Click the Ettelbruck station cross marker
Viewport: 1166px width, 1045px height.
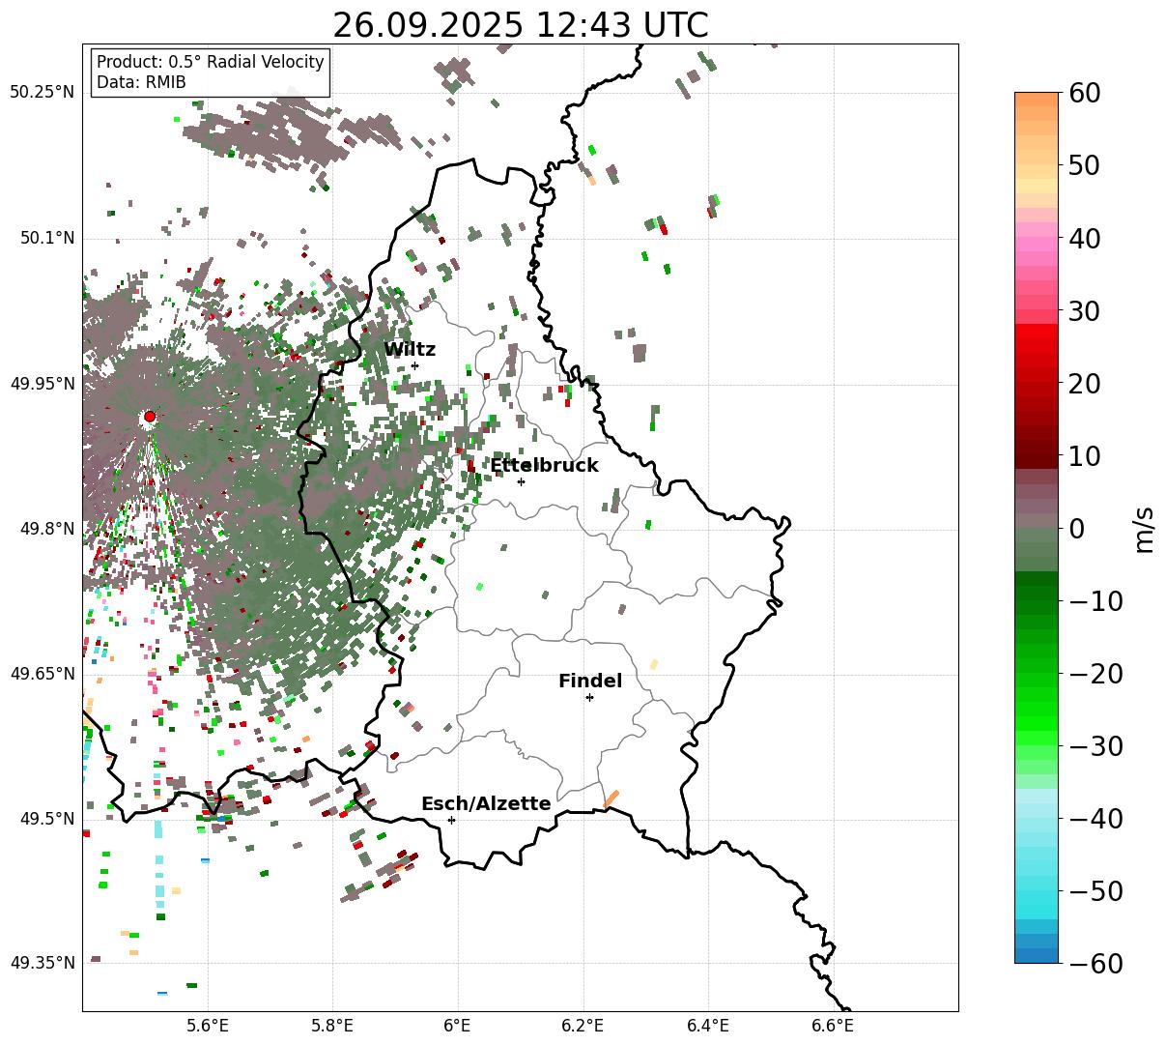click(x=521, y=481)
